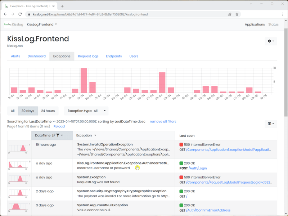Switch to the Request logs tab
This screenshot has height=216, width=288.
(88, 56)
